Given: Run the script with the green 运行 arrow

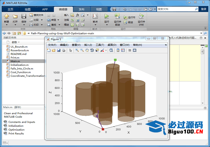Looking at the screenshot, I should point(107,16).
